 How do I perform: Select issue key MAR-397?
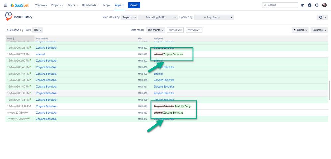143,87
